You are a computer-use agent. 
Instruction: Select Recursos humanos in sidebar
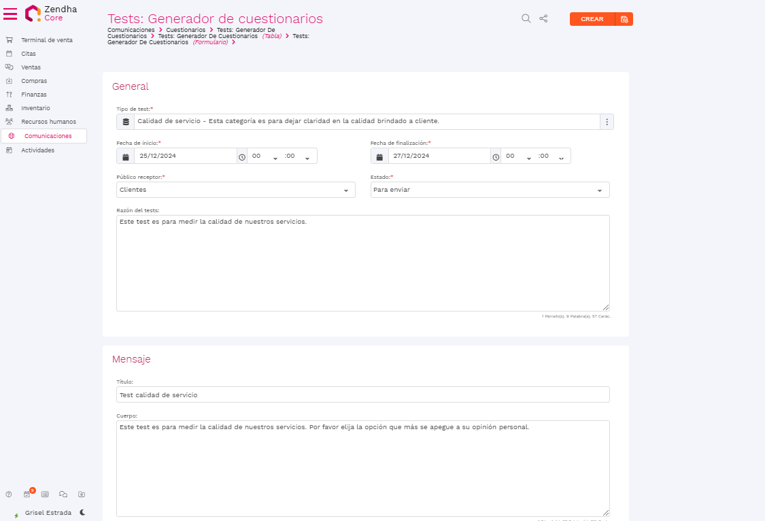(x=48, y=122)
